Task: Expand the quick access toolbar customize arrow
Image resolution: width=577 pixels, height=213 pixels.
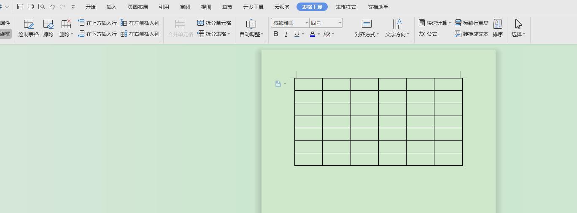Action: coord(73,7)
